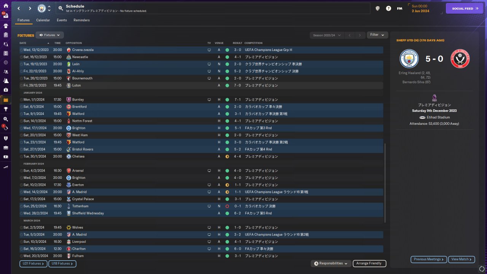This screenshot has width=487, height=274.
Task: Toggle row selector for Tottenham fixture
Action: tap(21, 206)
